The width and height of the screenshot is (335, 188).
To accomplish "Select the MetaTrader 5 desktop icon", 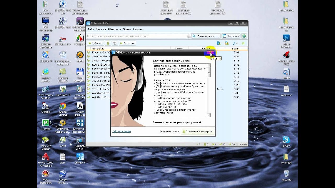I will click(x=63, y=91).
